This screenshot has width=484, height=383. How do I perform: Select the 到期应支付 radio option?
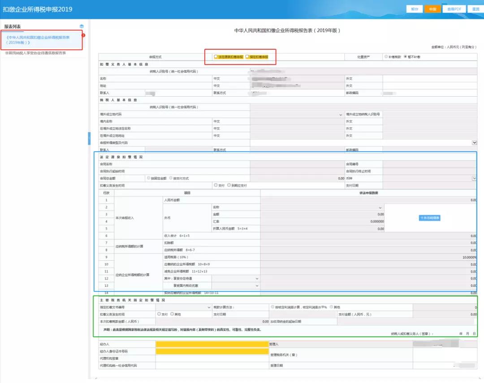tap(229, 185)
